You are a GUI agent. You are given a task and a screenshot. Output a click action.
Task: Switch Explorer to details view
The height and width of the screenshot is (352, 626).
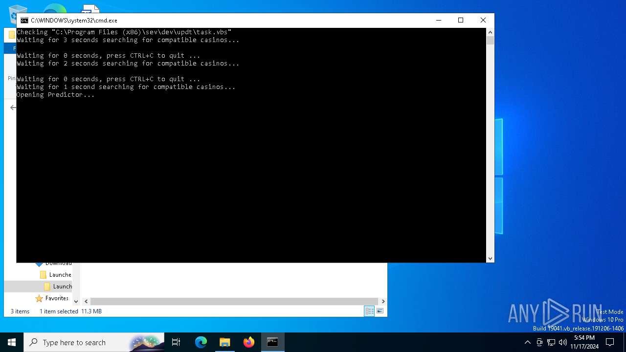(x=369, y=311)
